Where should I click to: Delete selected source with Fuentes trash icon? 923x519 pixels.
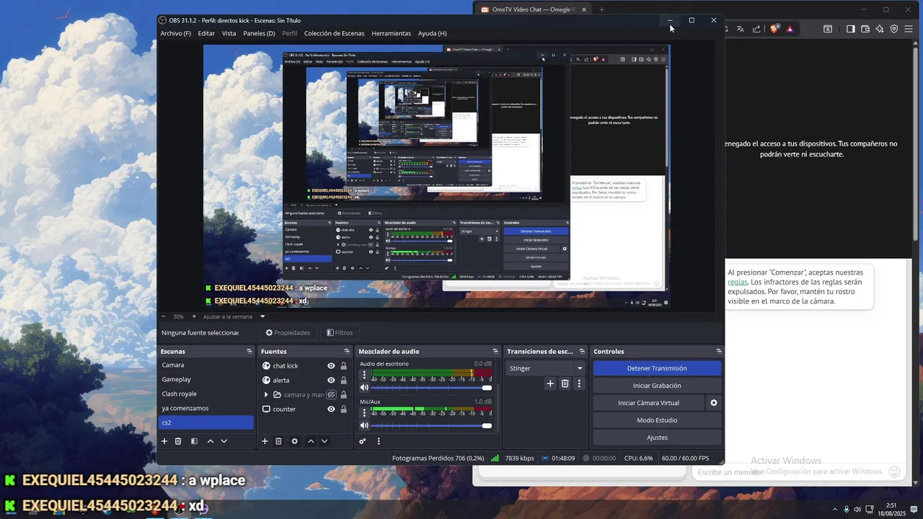coord(278,441)
